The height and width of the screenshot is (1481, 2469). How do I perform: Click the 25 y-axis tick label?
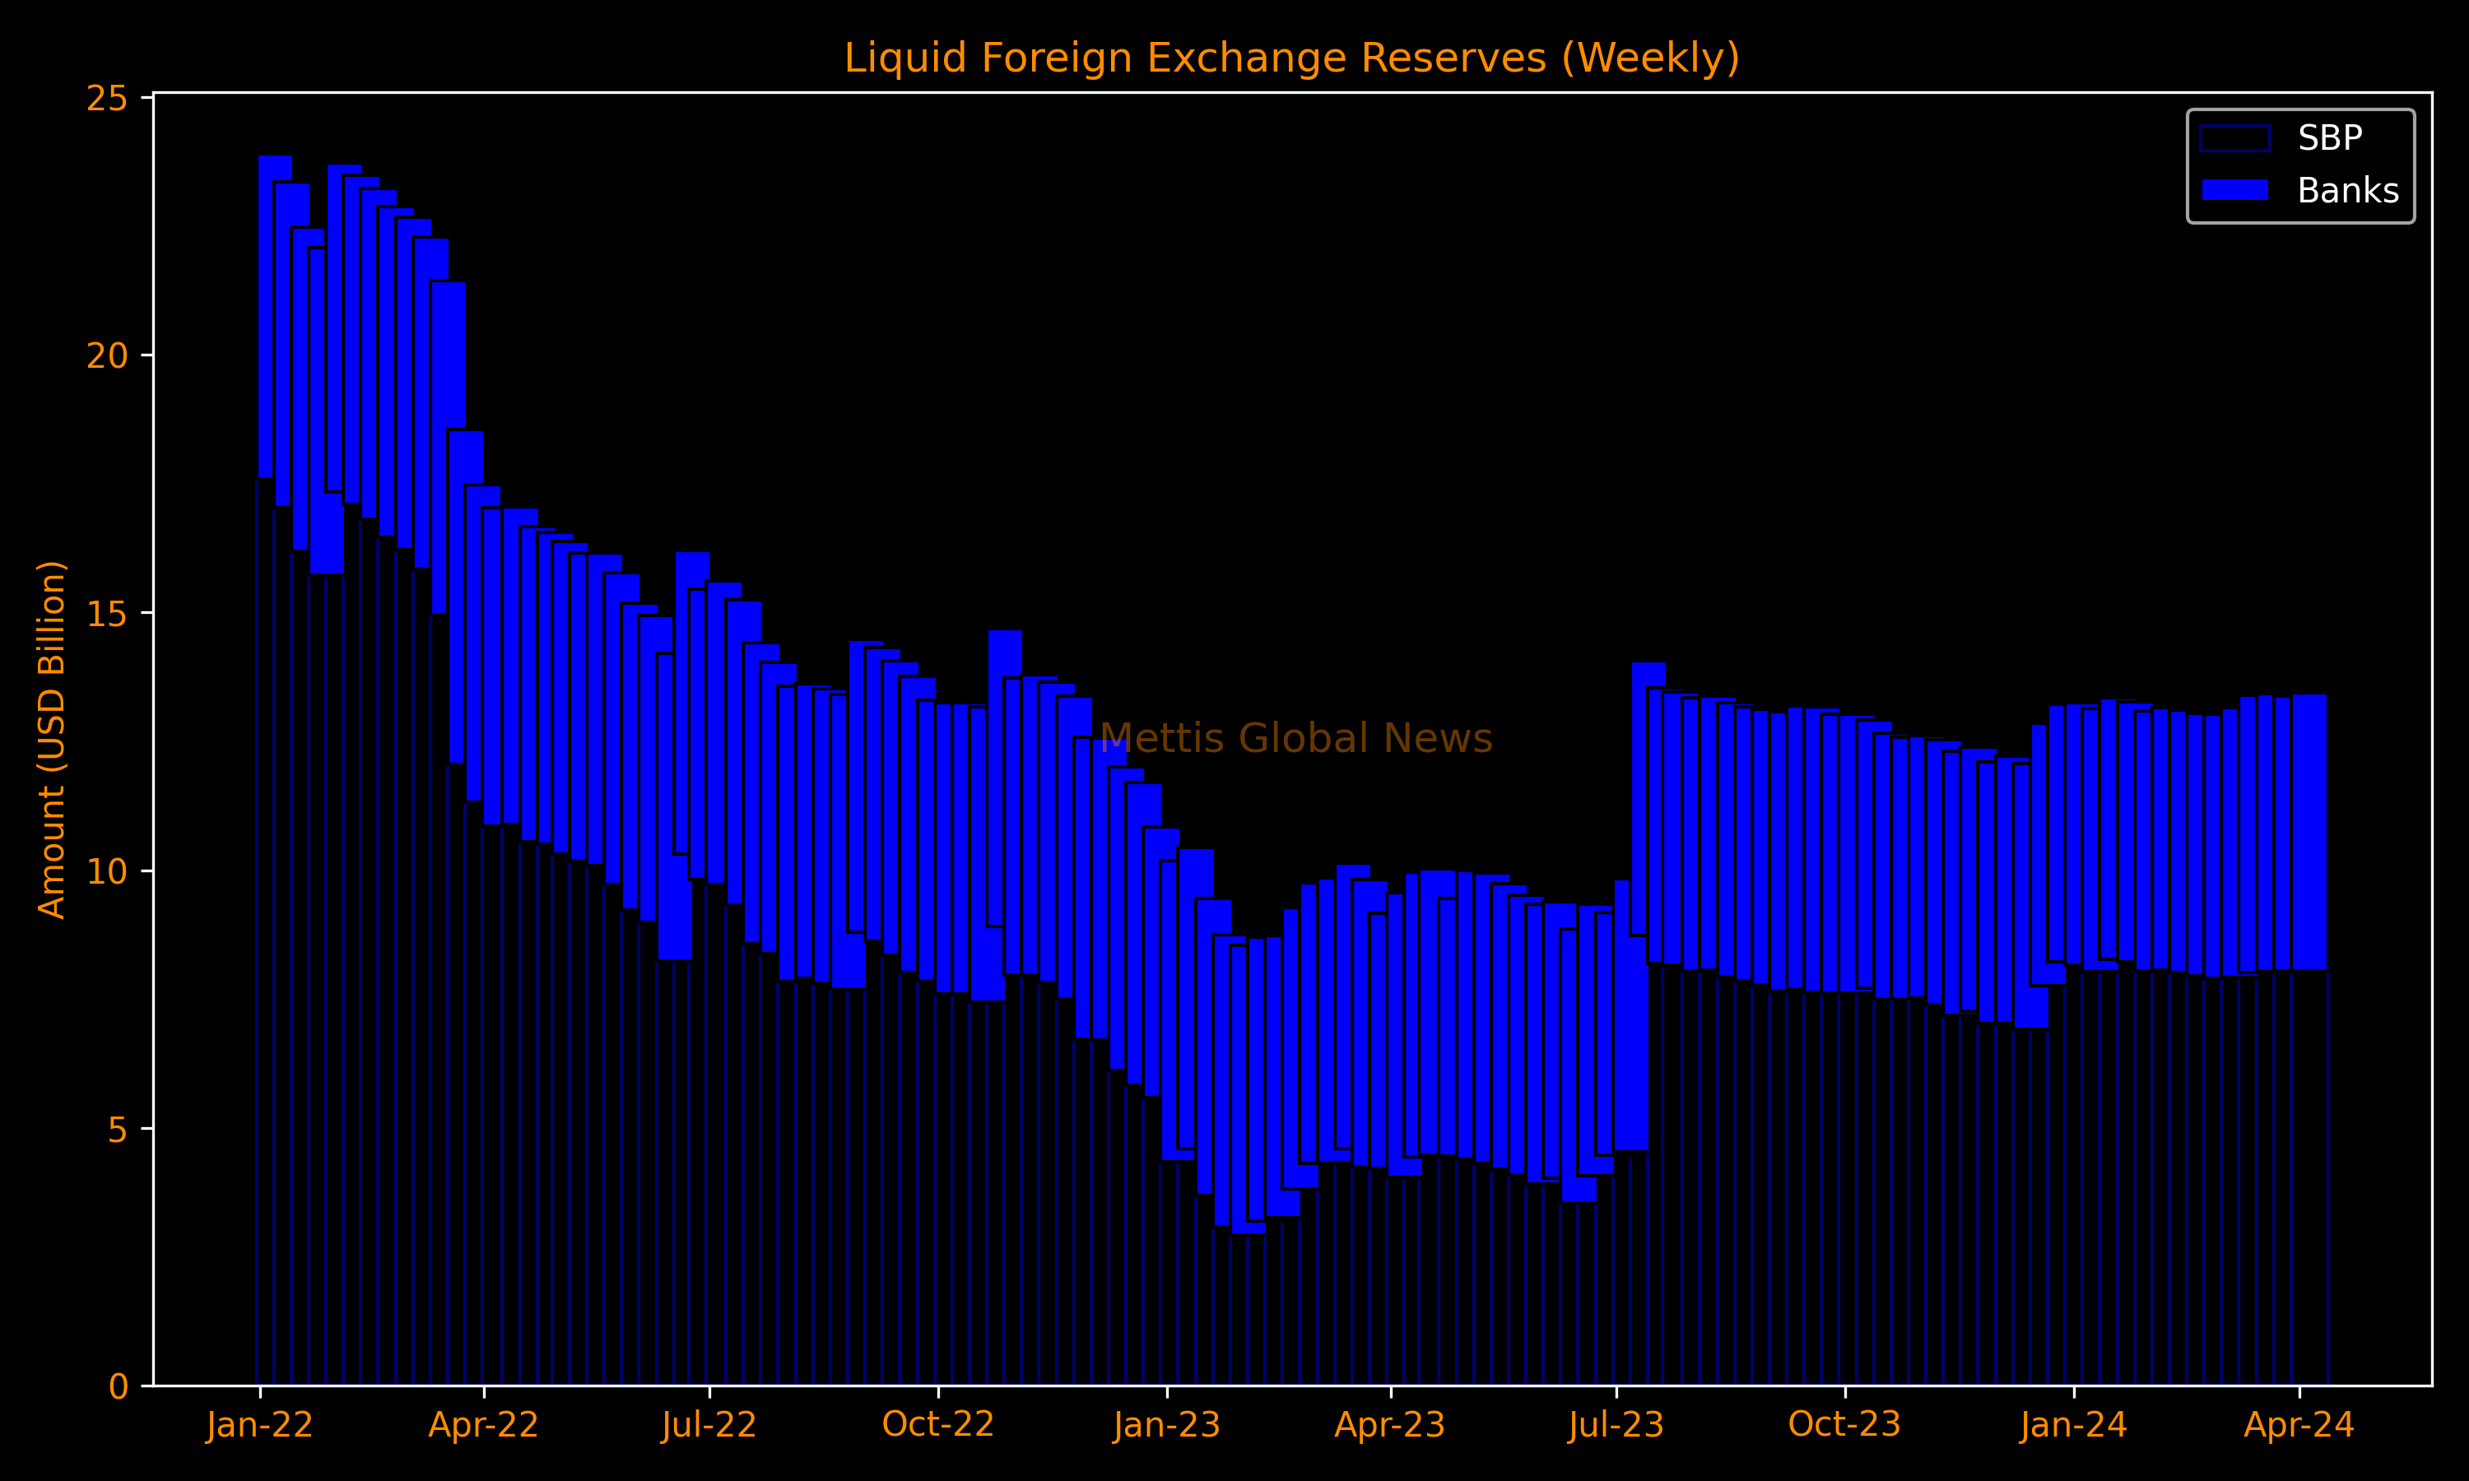107,99
